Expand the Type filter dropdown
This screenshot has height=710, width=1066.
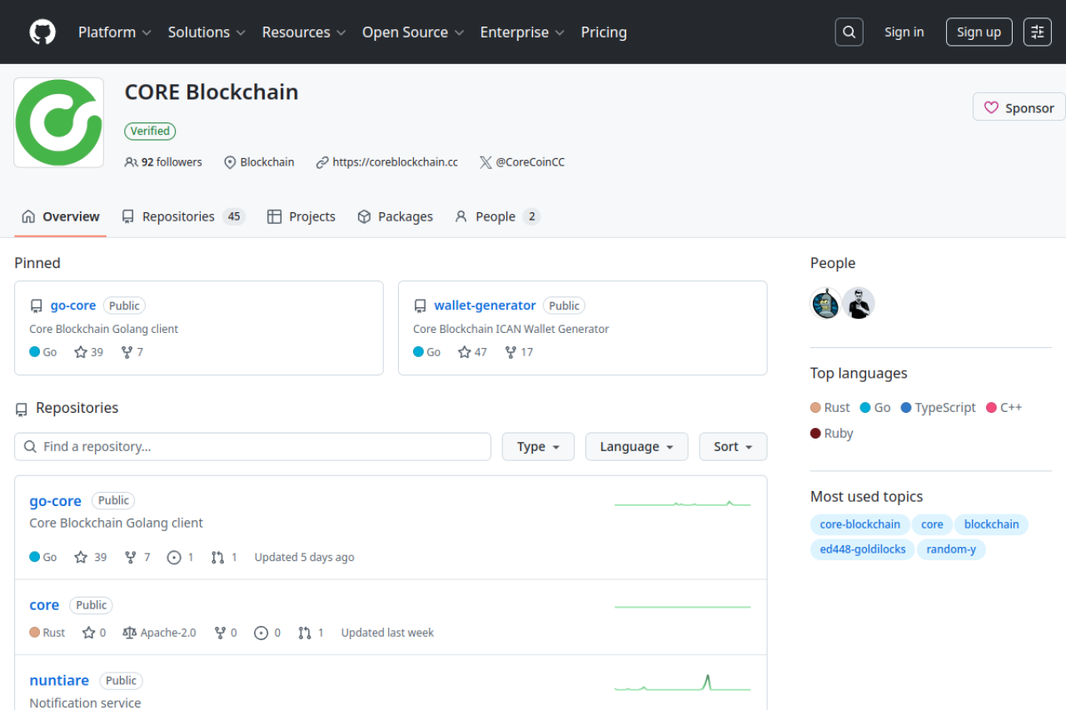point(537,447)
